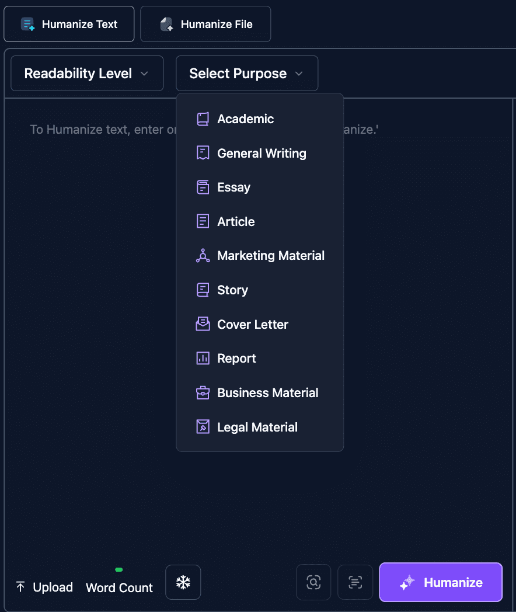516x612 pixels.
Task: Collapse the Select Purpose dropdown
Action: point(246,73)
